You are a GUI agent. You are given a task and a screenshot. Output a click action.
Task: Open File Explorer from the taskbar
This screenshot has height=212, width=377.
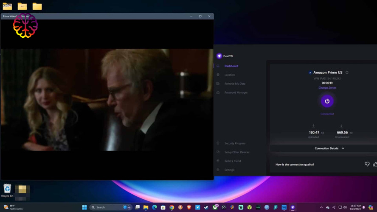click(146, 207)
